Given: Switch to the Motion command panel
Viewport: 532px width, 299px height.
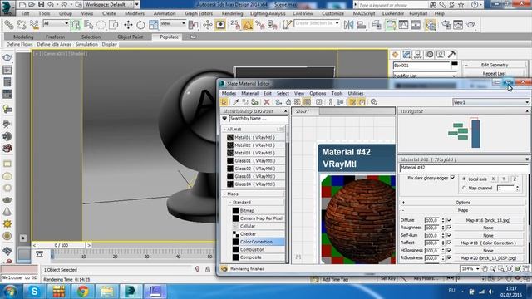Looking at the screenshot, I should 429,55.
